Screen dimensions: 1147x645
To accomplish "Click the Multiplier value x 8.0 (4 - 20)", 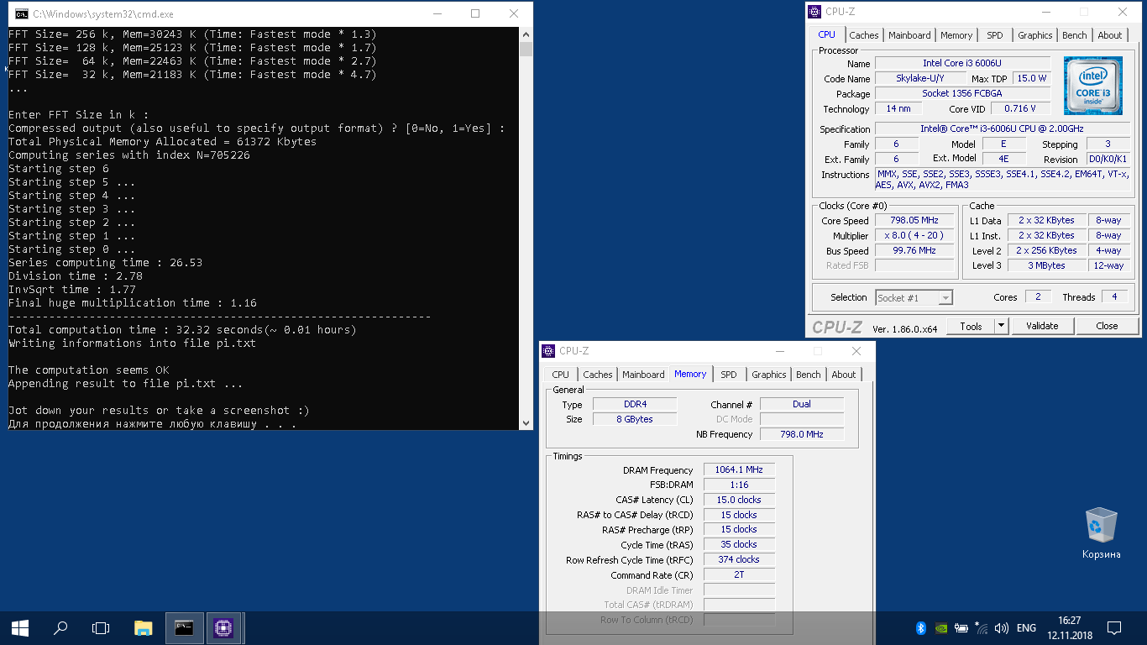I will pos(914,235).
